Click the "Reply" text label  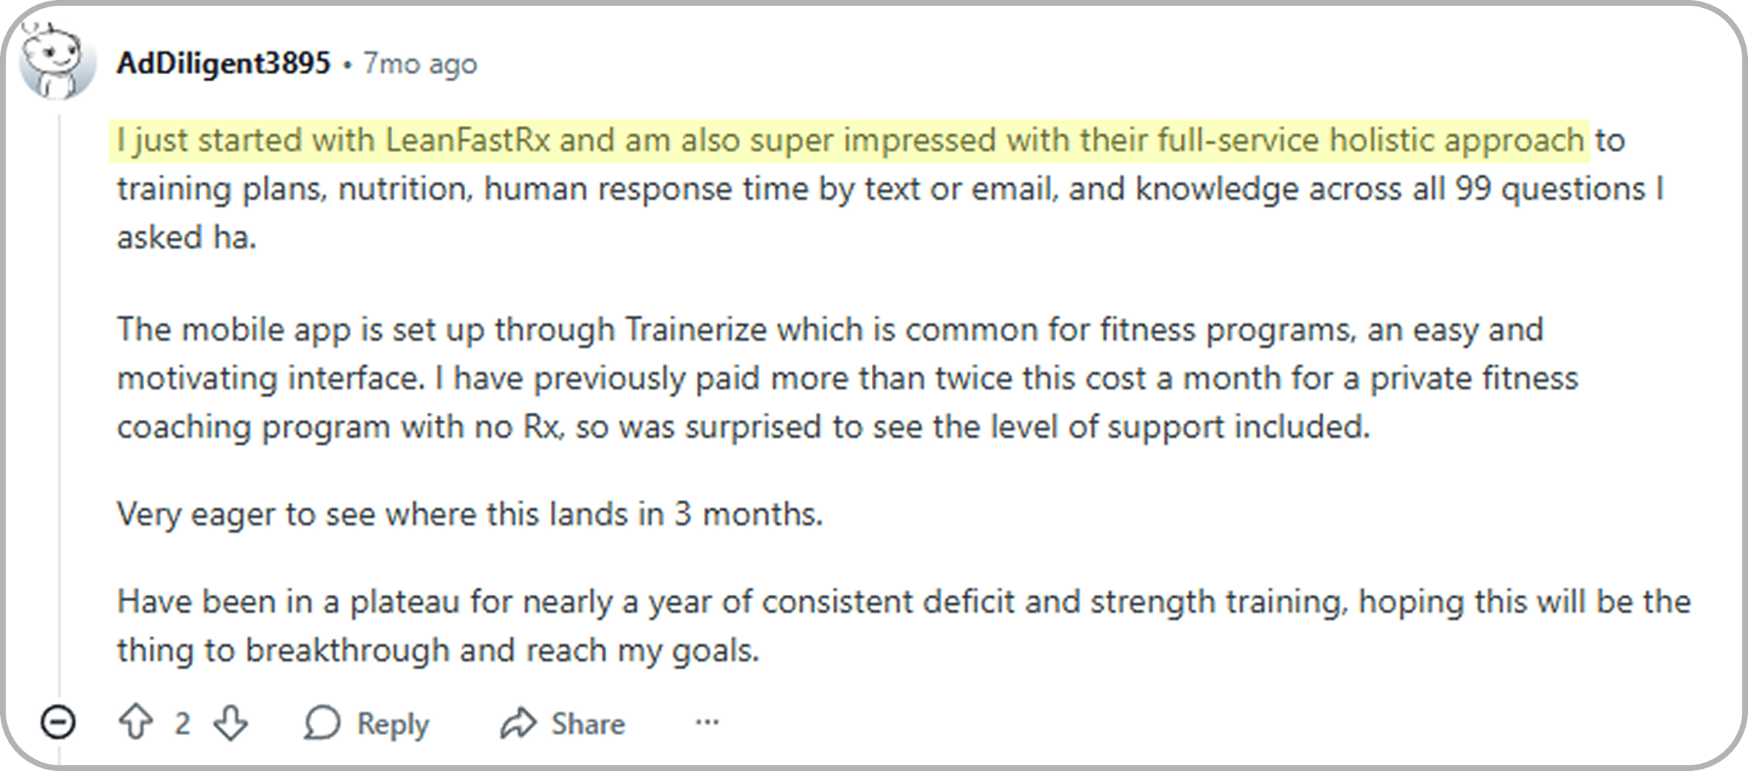point(393,724)
